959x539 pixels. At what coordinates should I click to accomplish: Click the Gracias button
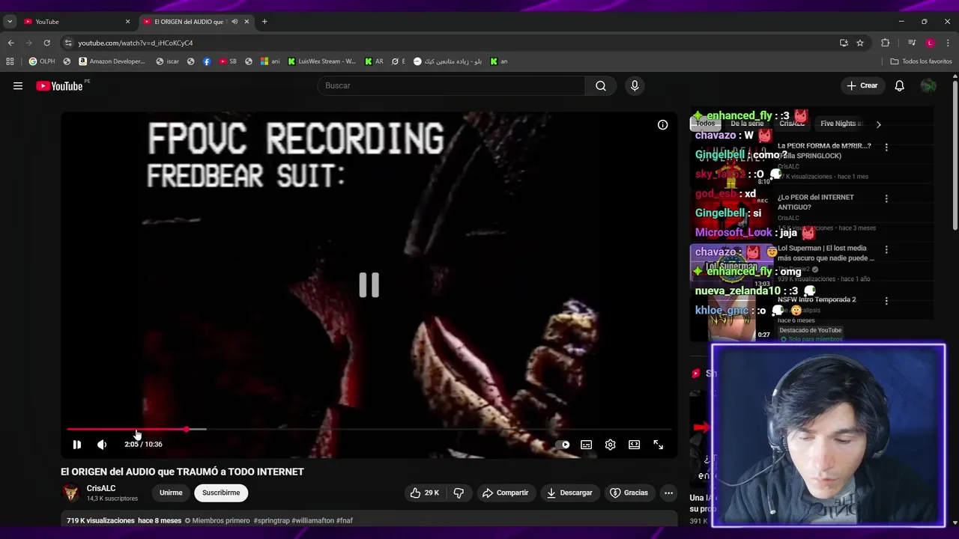[629, 493]
